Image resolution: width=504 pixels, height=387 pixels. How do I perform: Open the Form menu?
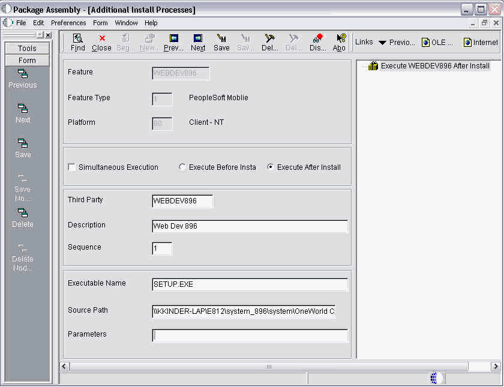pyautogui.click(x=100, y=23)
